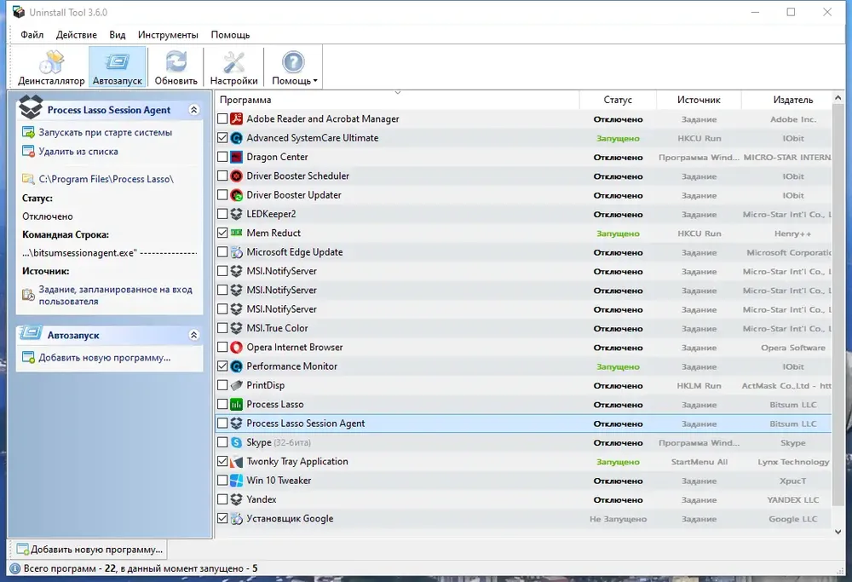The image size is (852, 582).
Task: Open the Деинсталлятор toolbar section
Action: [51, 67]
